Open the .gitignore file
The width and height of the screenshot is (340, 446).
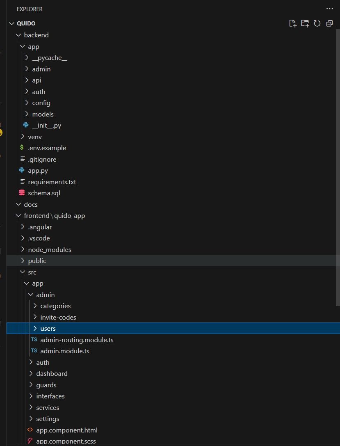42,159
